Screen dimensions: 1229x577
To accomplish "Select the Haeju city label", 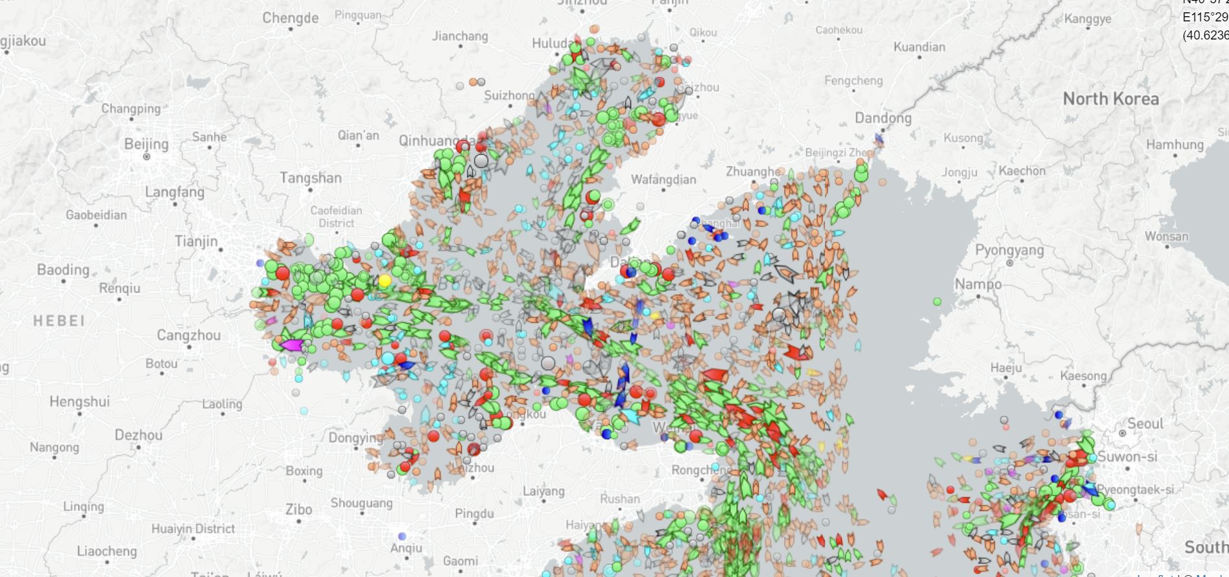I will tap(1006, 368).
